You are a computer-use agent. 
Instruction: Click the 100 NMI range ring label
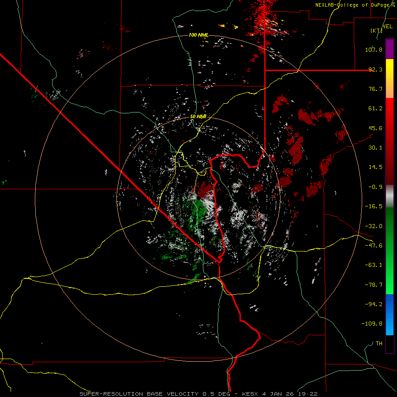point(198,35)
